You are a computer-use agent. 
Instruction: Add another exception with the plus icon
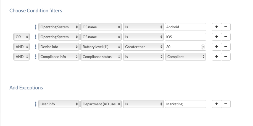coord(217,104)
